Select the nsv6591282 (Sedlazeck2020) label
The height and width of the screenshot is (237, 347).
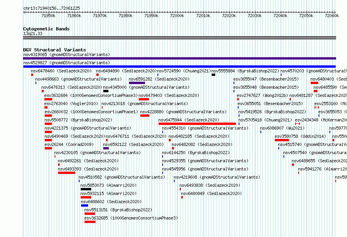(159, 79)
